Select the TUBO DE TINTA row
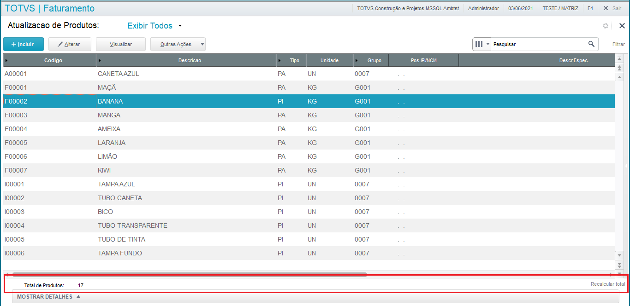630x306 pixels. tap(309, 239)
